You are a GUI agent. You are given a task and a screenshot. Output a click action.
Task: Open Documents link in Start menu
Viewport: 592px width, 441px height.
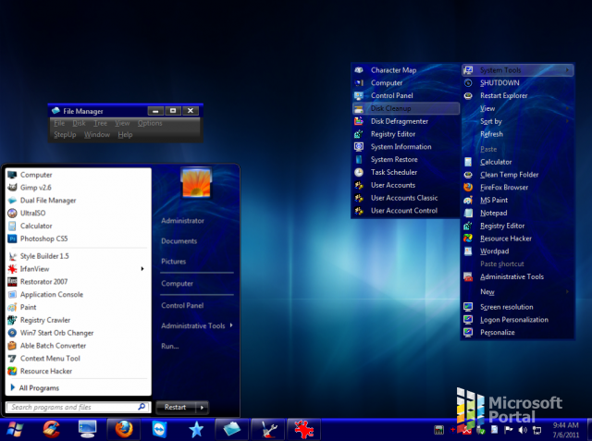coord(179,241)
